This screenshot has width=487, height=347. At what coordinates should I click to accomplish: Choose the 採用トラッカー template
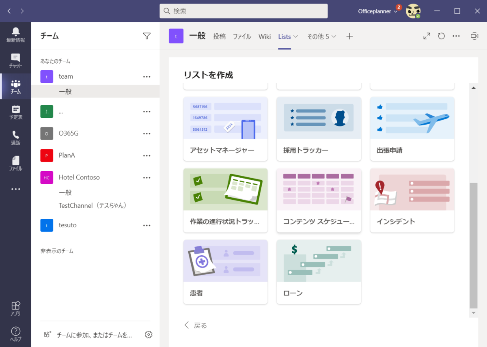coord(319,129)
